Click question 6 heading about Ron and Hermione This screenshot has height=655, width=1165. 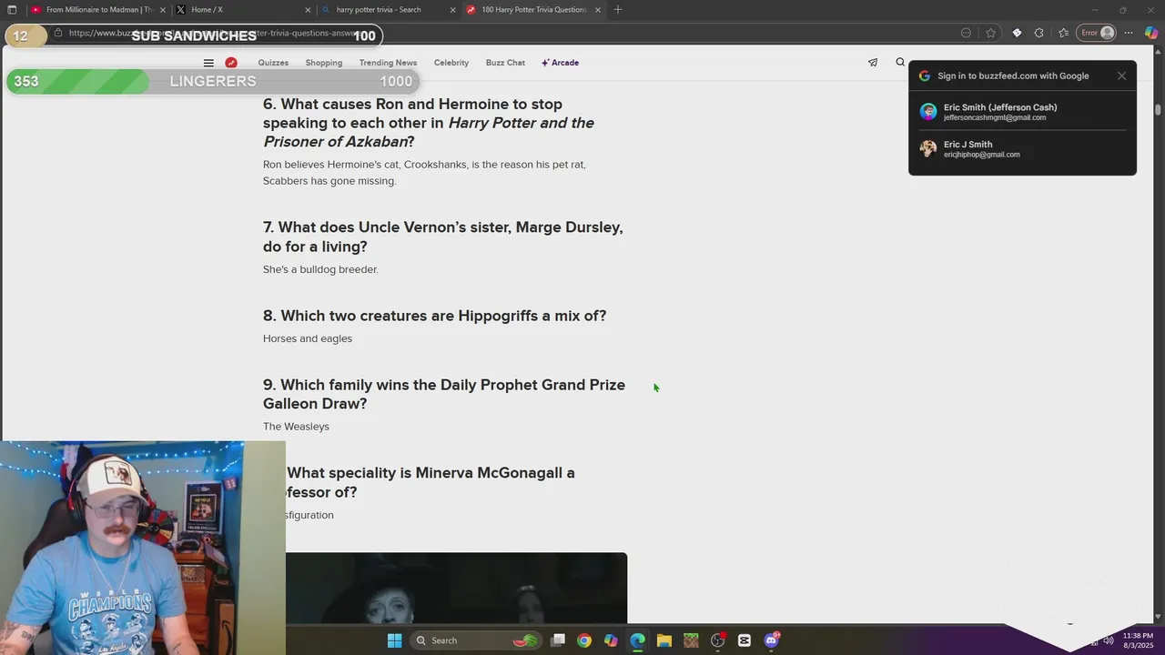click(429, 123)
